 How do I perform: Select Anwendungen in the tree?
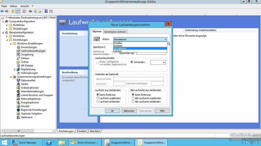click(x=29, y=47)
